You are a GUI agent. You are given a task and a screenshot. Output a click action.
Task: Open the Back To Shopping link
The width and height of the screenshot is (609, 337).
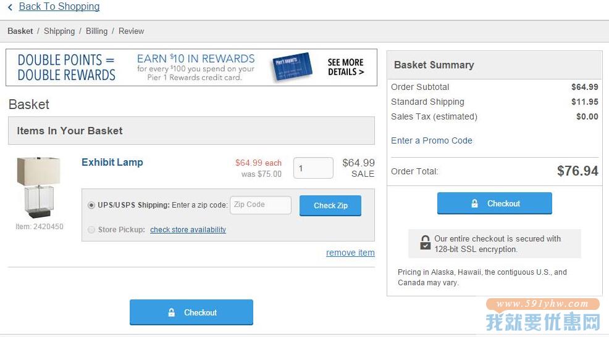59,7
